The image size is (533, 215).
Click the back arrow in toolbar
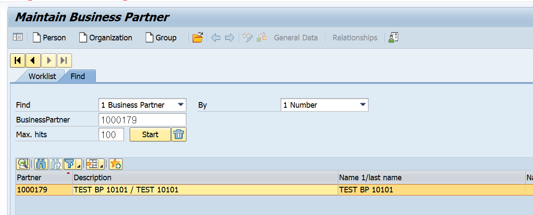pos(216,38)
